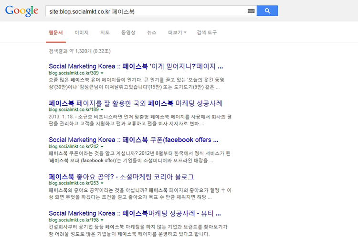Screen dimensions: 358x239
Task: Open result titled '이게 믿어지니?' 페이지
Action: click(x=136, y=66)
